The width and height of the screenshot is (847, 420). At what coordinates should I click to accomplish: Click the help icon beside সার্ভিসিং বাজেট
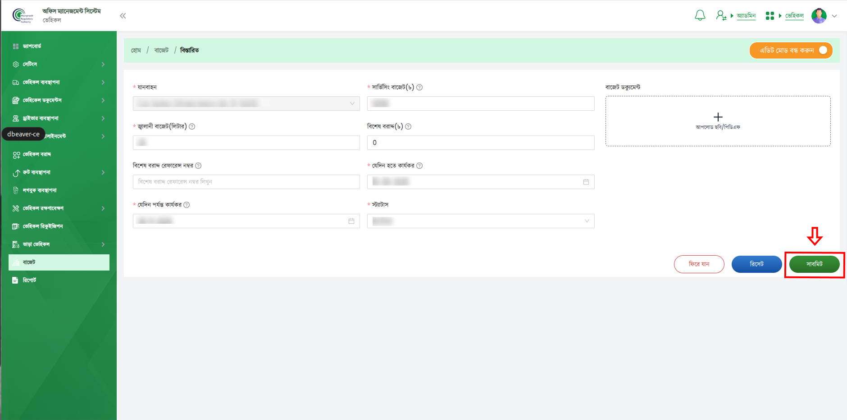click(419, 87)
